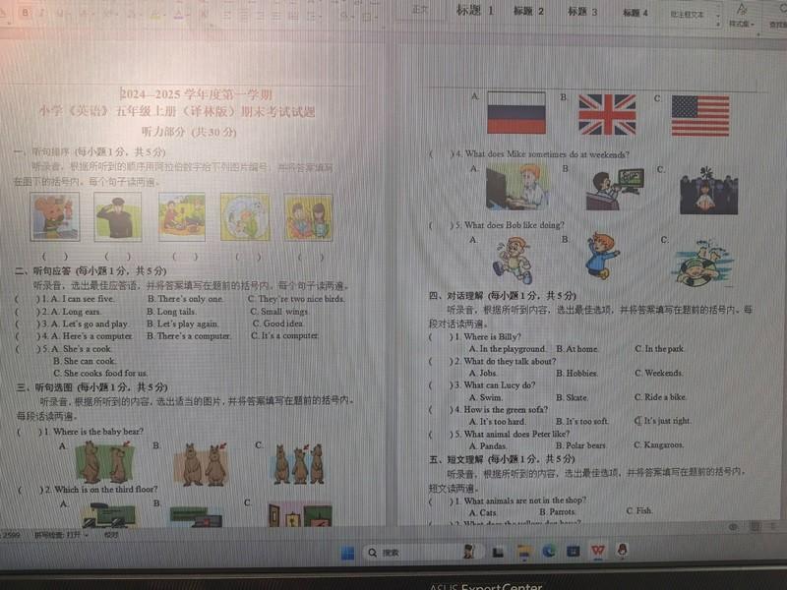Click the text "C. Good idea"
Image resolution: width=787 pixels, height=590 pixels.
(x=277, y=324)
